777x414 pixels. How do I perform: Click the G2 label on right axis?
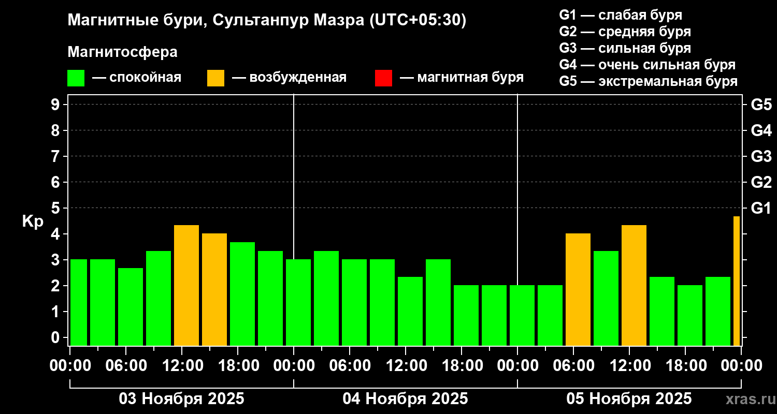point(761,182)
